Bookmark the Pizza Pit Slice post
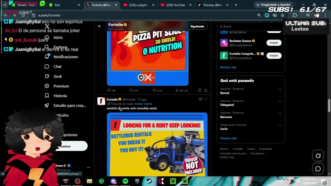The height and width of the screenshot is (186, 331). coord(200,90)
